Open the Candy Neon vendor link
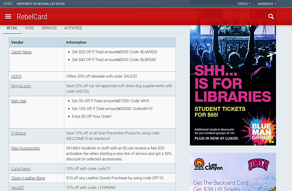292x191 pixels. pos(21,52)
